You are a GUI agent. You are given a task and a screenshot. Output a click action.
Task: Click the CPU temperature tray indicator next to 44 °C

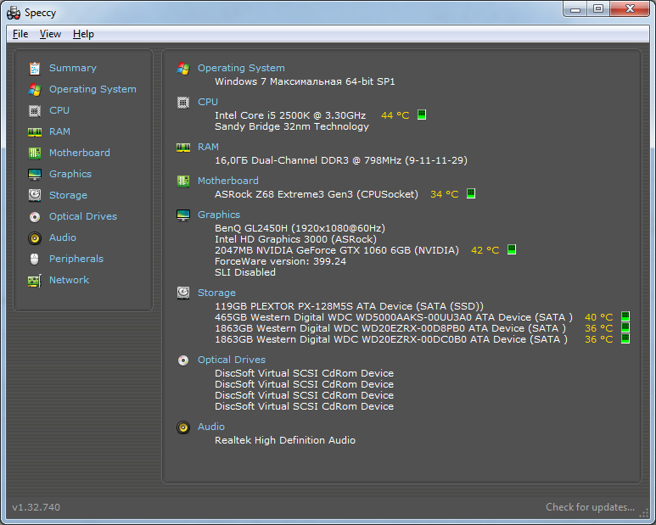422,114
